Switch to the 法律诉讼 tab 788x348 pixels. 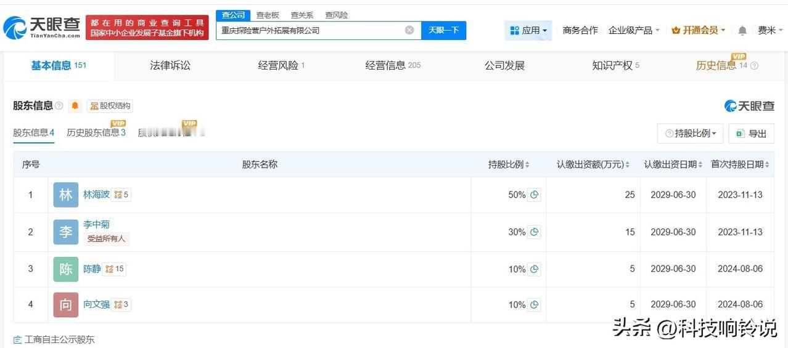click(170, 65)
